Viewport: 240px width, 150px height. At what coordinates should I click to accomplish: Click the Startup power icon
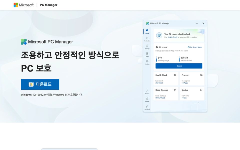(201, 90)
